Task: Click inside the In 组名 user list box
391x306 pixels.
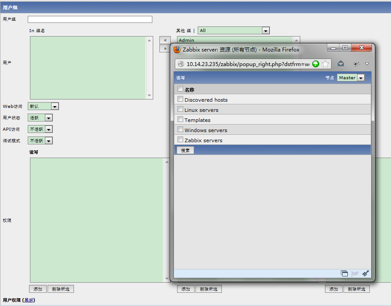Action: click(x=88, y=68)
